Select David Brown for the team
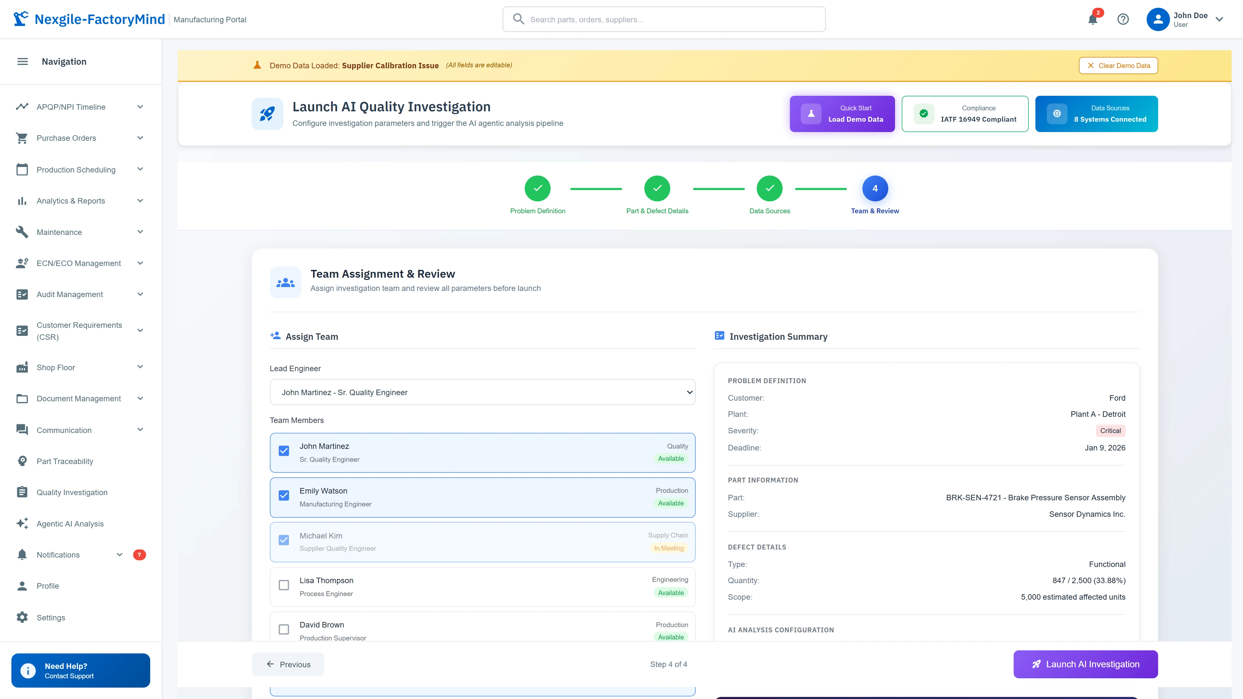This screenshot has width=1243, height=699. [284, 629]
